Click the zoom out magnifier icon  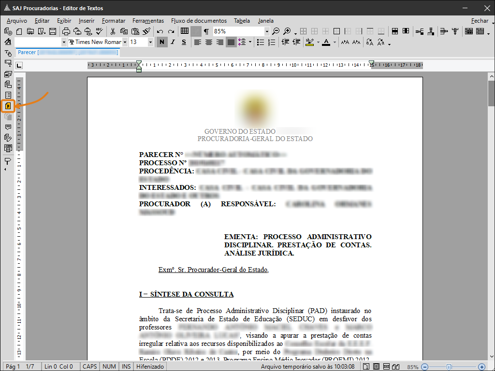tap(276, 31)
